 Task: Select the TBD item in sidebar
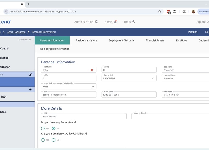[3, 97]
